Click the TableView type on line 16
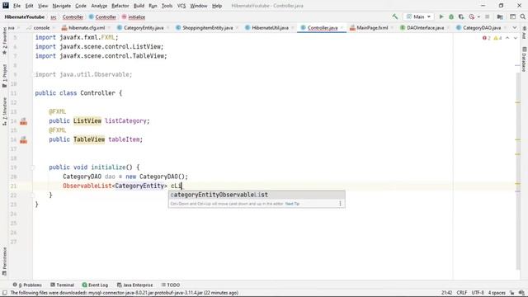Screen dimensions: 528x297 click(x=89, y=139)
